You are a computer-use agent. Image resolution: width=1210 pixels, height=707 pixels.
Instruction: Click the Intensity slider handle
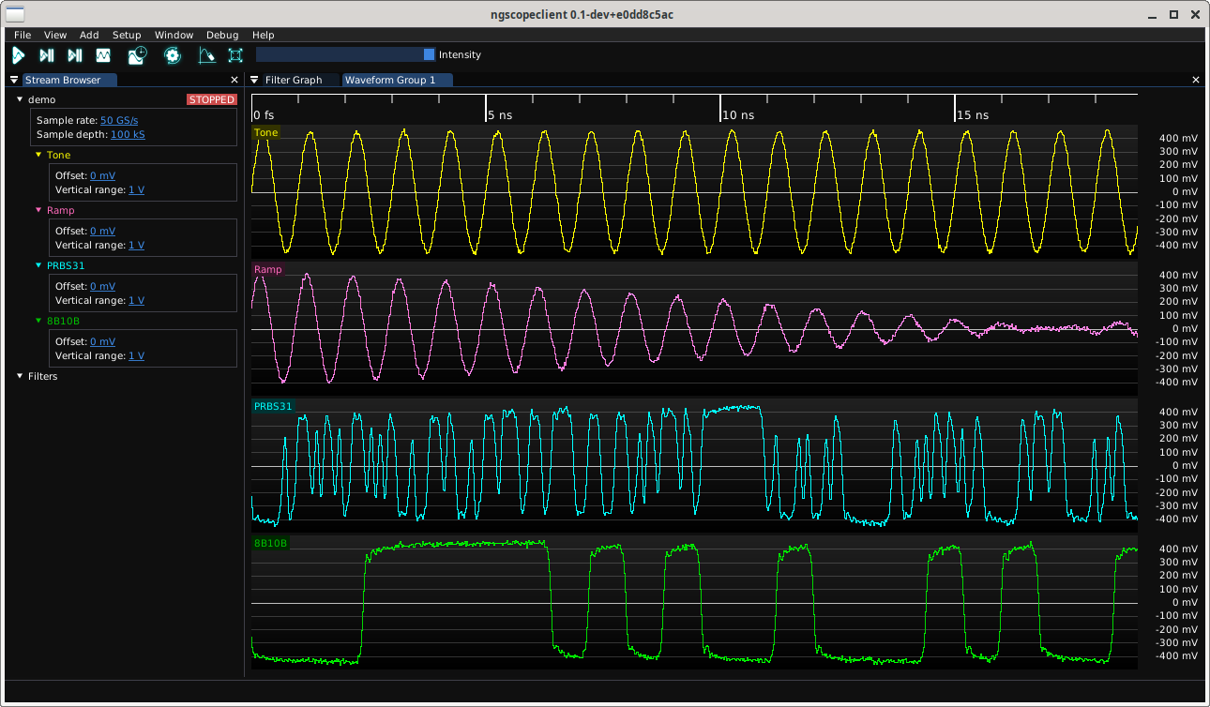click(430, 54)
